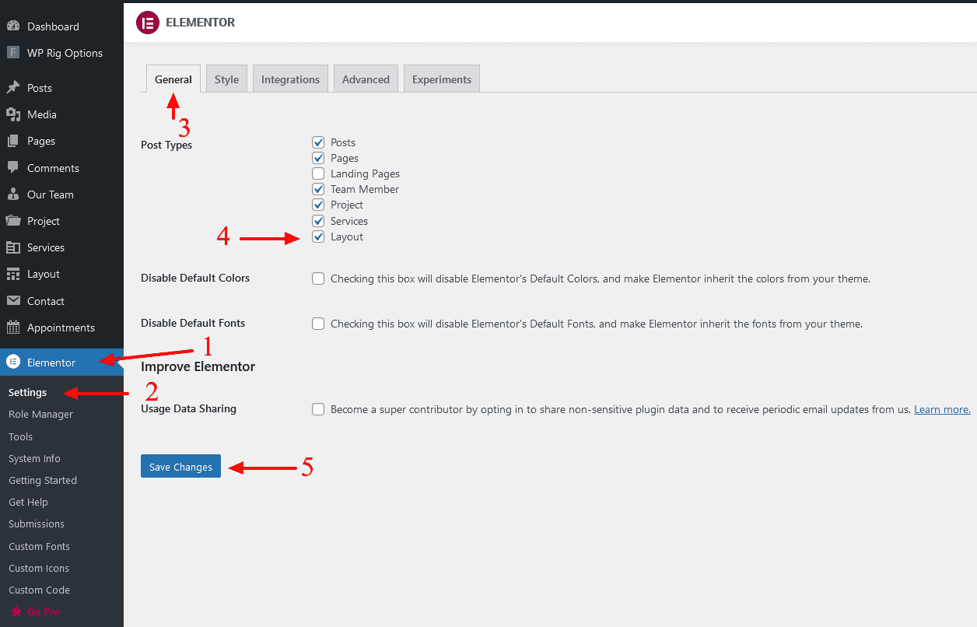The image size is (977, 627).
Task: Toggle the Layout post type checkbox
Action: [x=318, y=236]
